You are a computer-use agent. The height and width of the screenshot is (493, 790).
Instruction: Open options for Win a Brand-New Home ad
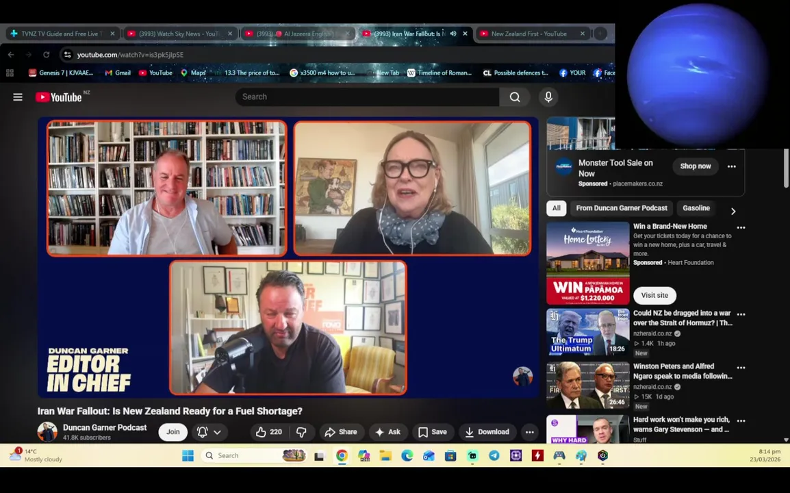741,228
